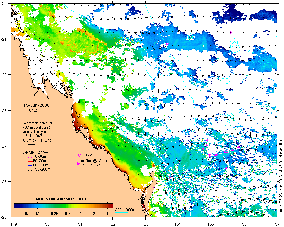Screen dimensions: 284x227
Task: Click the cyan isobath legend line sample
Action: tap(122, 212)
